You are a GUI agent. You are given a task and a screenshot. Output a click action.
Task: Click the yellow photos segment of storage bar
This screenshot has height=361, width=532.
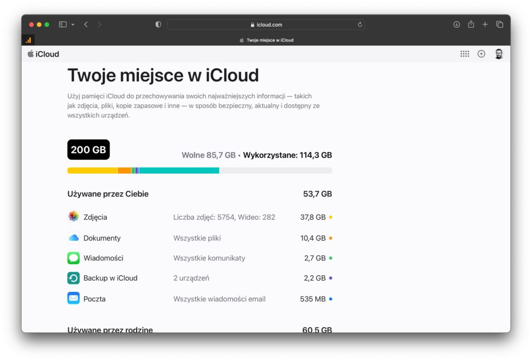coord(93,170)
